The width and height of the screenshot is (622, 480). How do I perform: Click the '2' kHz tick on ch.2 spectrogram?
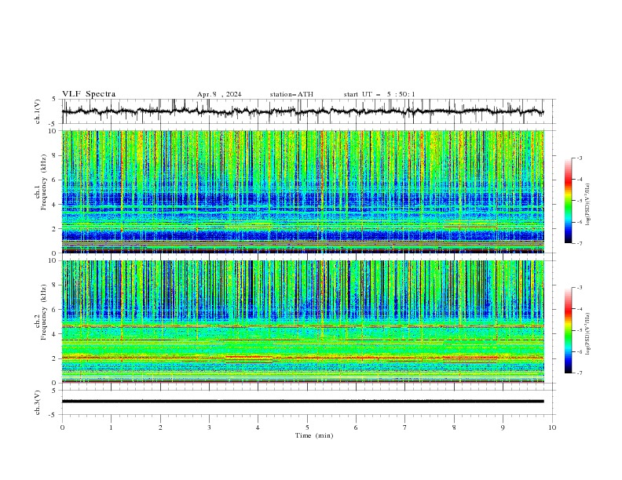[56, 358]
